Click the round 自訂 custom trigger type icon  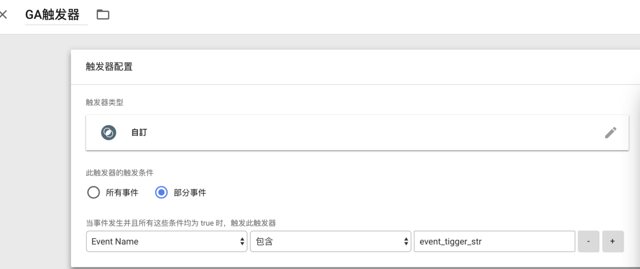click(x=108, y=132)
